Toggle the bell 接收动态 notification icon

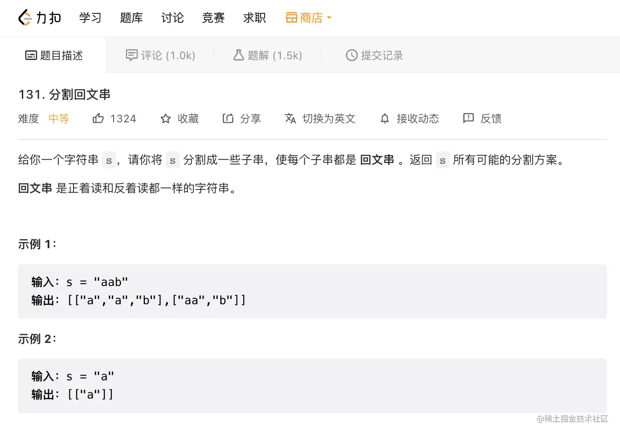[385, 119]
